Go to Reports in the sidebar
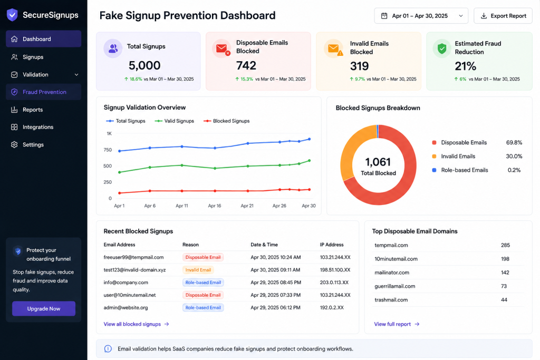The image size is (540, 360). (43, 110)
